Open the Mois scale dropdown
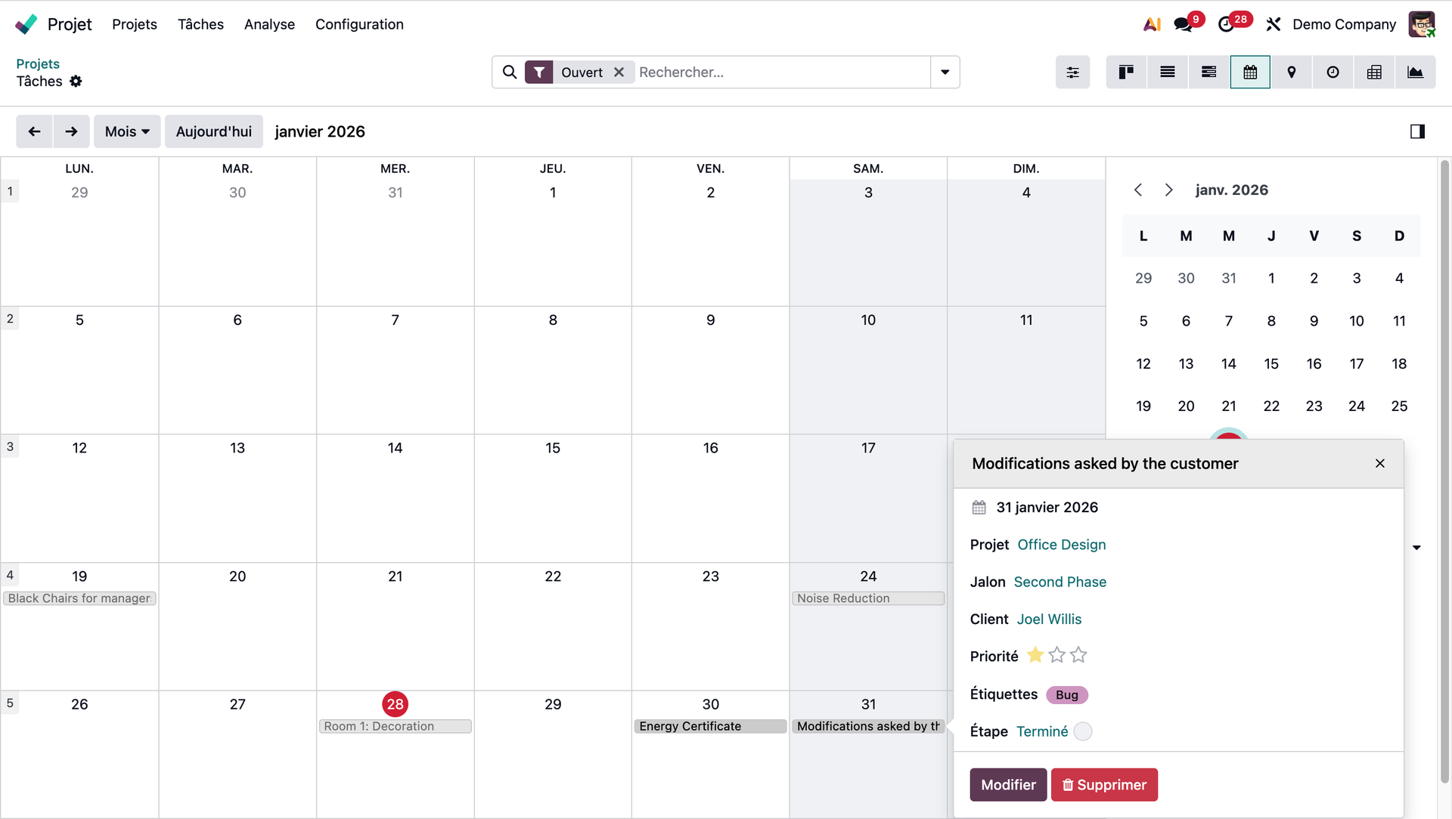 pyautogui.click(x=127, y=131)
